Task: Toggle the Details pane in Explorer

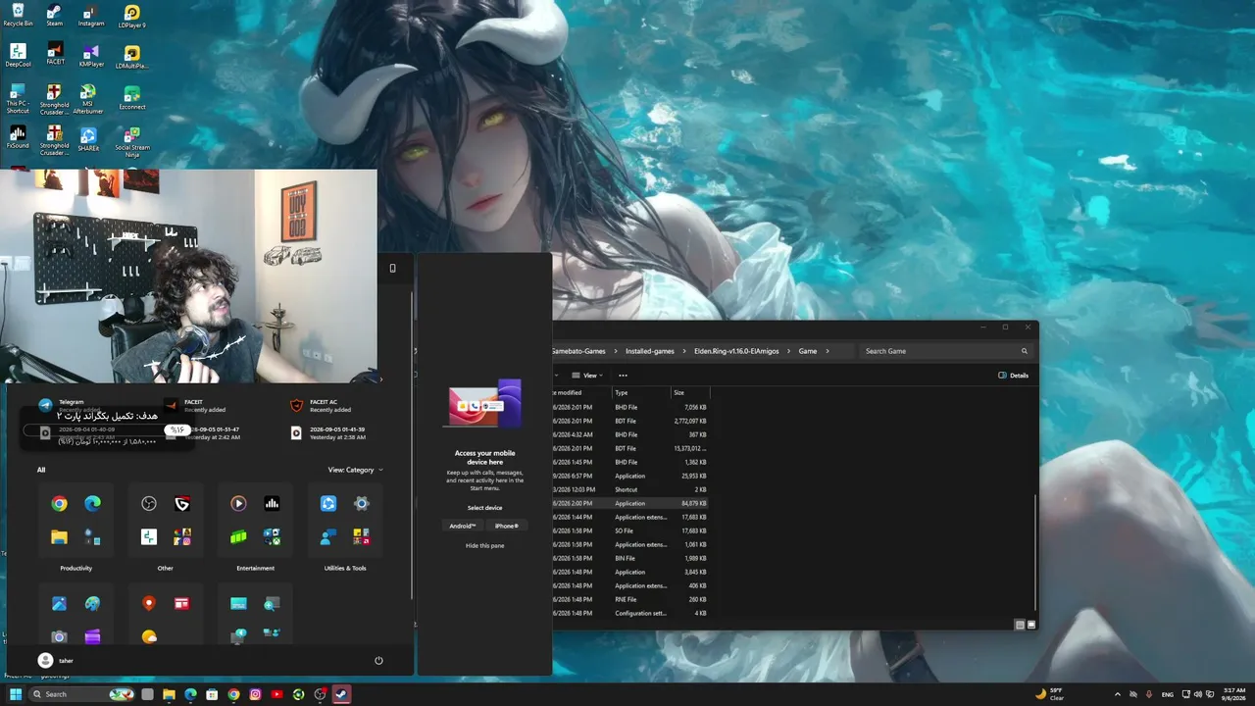Action: click(x=1014, y=376)
